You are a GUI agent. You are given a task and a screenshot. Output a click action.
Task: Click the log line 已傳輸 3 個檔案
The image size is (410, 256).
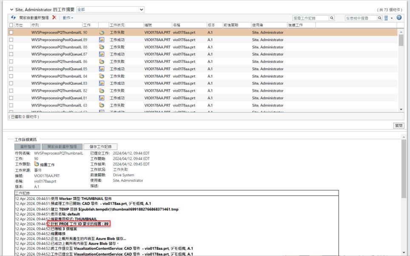click(x=46, y=228)
